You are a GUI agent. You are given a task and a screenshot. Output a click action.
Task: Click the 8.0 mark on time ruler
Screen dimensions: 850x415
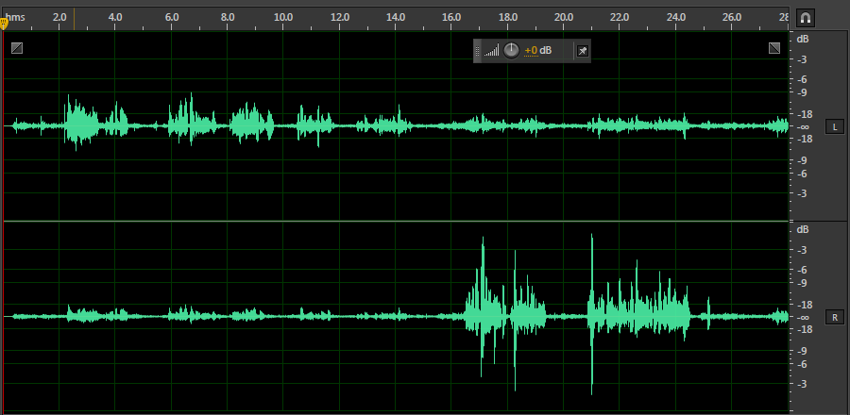(228, 17)
